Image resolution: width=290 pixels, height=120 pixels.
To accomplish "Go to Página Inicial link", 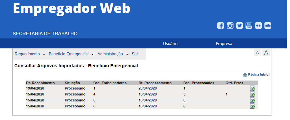I will [259, 75].
